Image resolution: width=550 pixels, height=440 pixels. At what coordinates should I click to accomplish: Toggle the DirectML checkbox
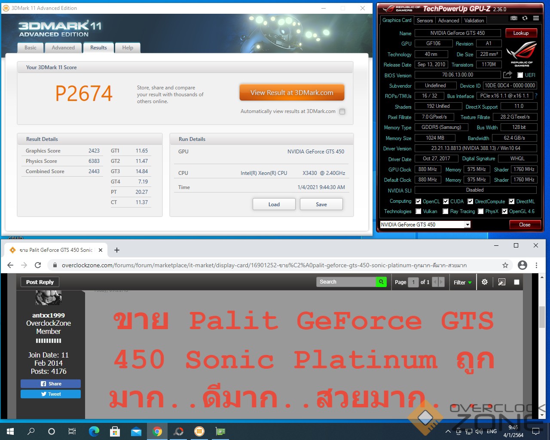pos(511,201)
